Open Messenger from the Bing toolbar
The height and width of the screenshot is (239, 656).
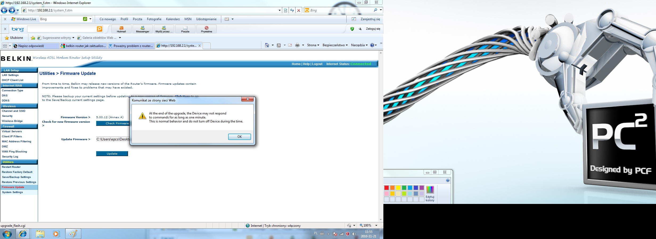tap(143, 29)
